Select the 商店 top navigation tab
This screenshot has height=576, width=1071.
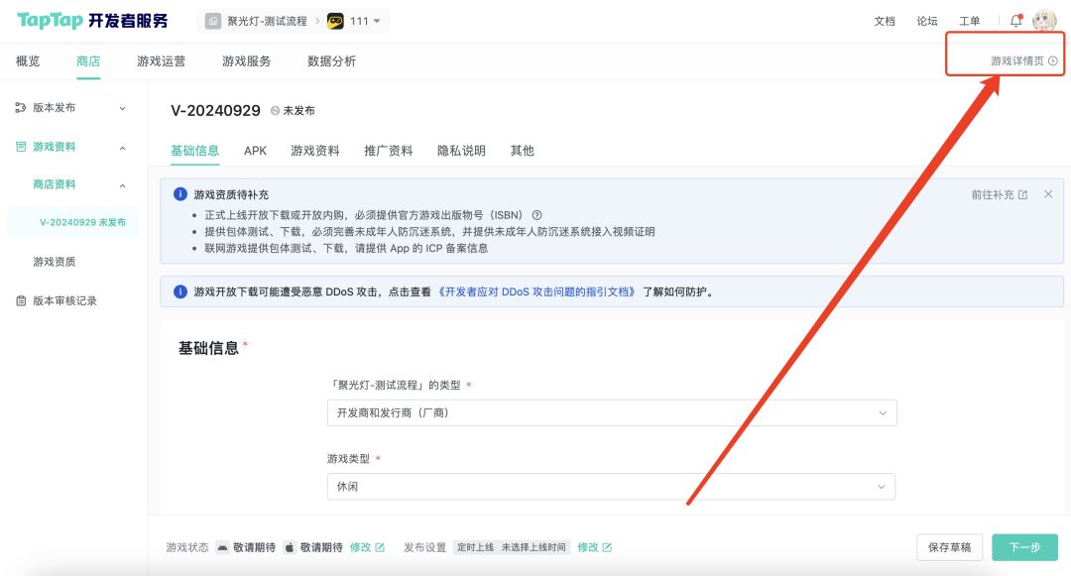(88, 61)
